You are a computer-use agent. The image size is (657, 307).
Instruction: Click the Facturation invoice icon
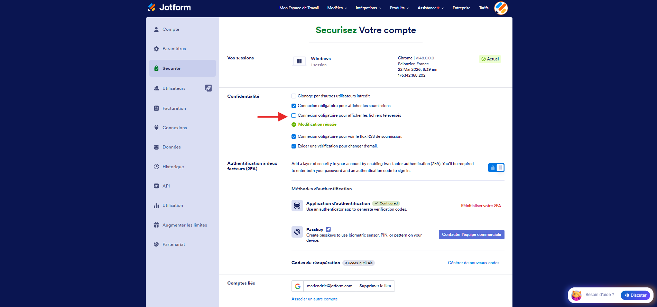156,108
